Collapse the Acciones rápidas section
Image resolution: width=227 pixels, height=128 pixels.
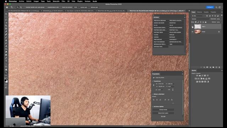coord(153,107)
